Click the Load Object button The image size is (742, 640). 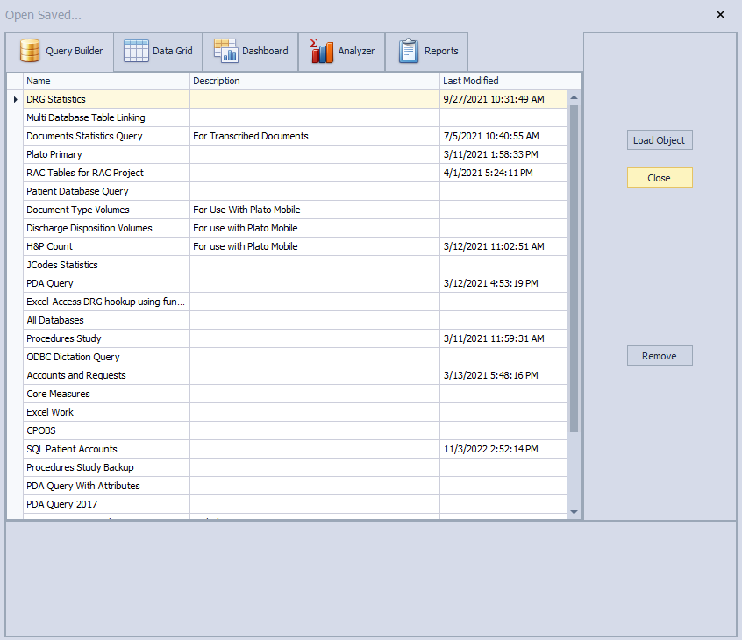[660, 140]
